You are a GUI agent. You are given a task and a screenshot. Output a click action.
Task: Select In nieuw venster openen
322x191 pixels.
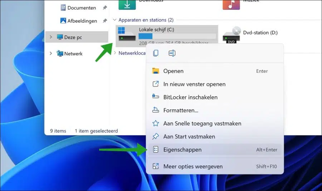[215, 84]
